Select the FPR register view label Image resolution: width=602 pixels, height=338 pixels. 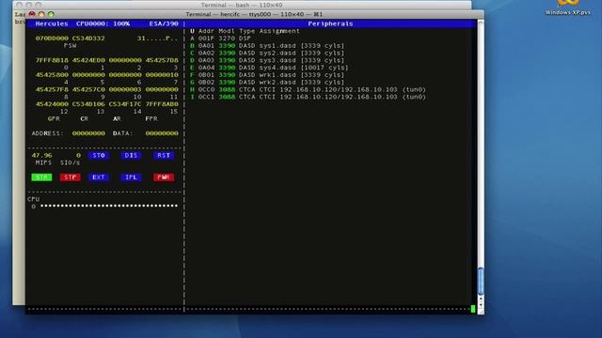pos(151,119)
